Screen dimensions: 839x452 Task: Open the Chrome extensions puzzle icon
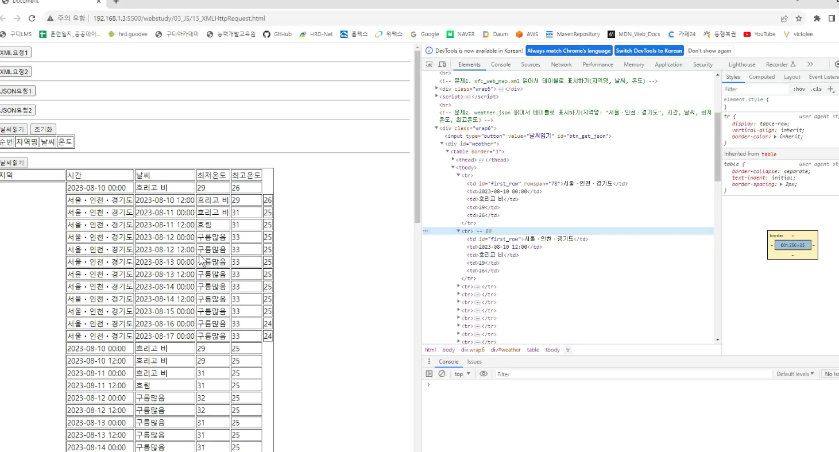pos(817,18)
